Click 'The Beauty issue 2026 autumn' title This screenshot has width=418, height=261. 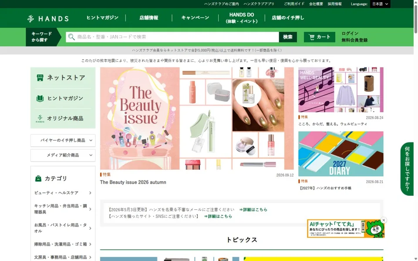[133, 182]
